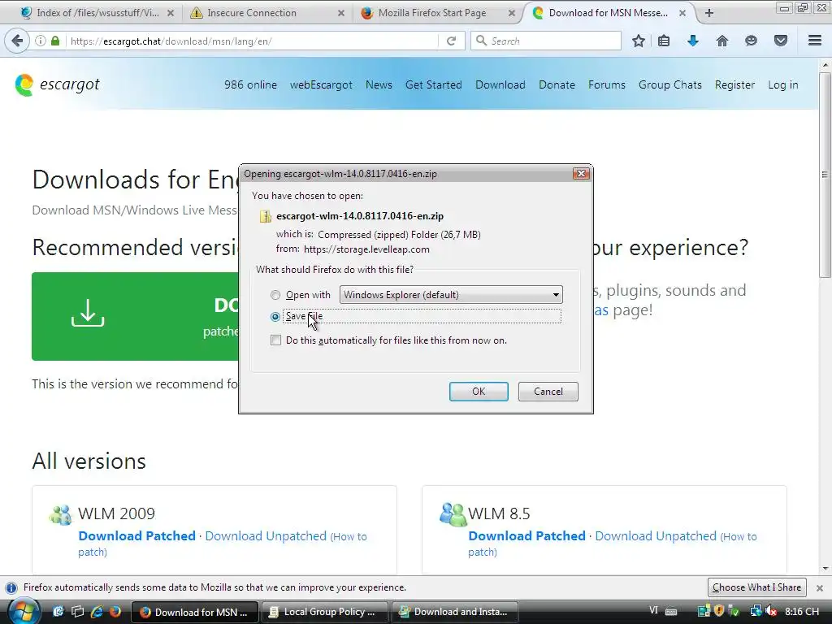The height and width of the screenshot is (624, 832).
Task: Click the green download arrow icon
Action: [x=88, y=313]
